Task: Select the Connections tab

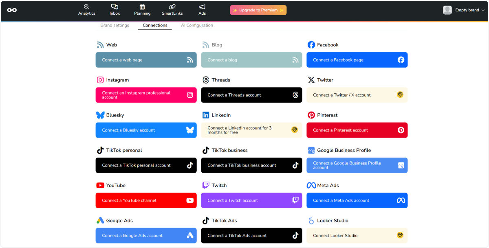Action: point(155,25)
